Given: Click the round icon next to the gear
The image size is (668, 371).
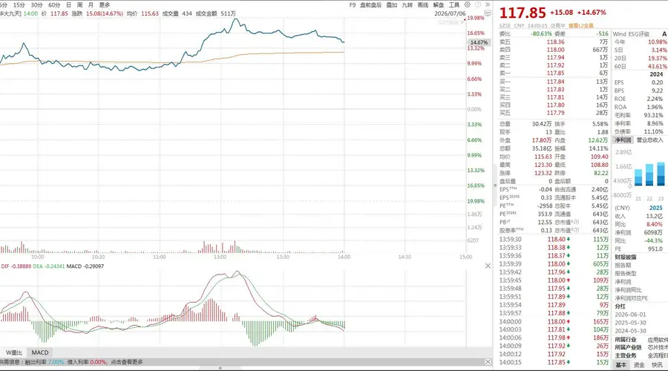Looking at the screenshot, I should pyautogui.click(x=477, y=4).
